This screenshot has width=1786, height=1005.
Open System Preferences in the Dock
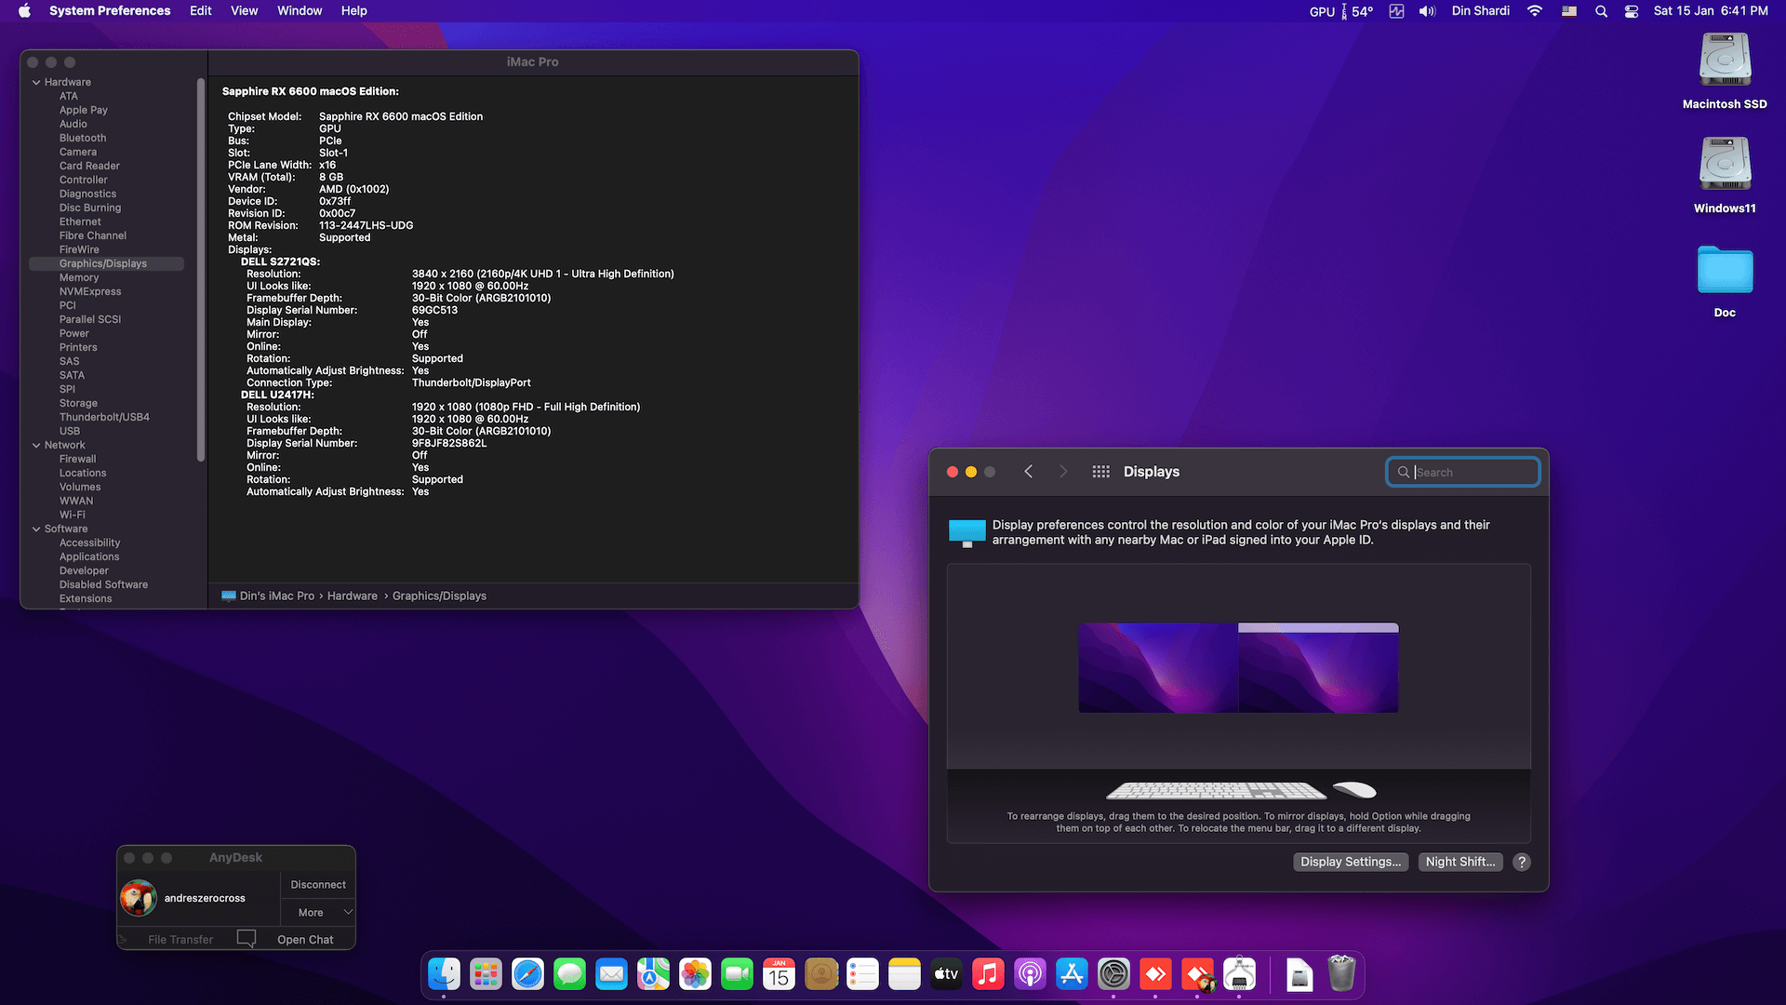point(1113,974)
